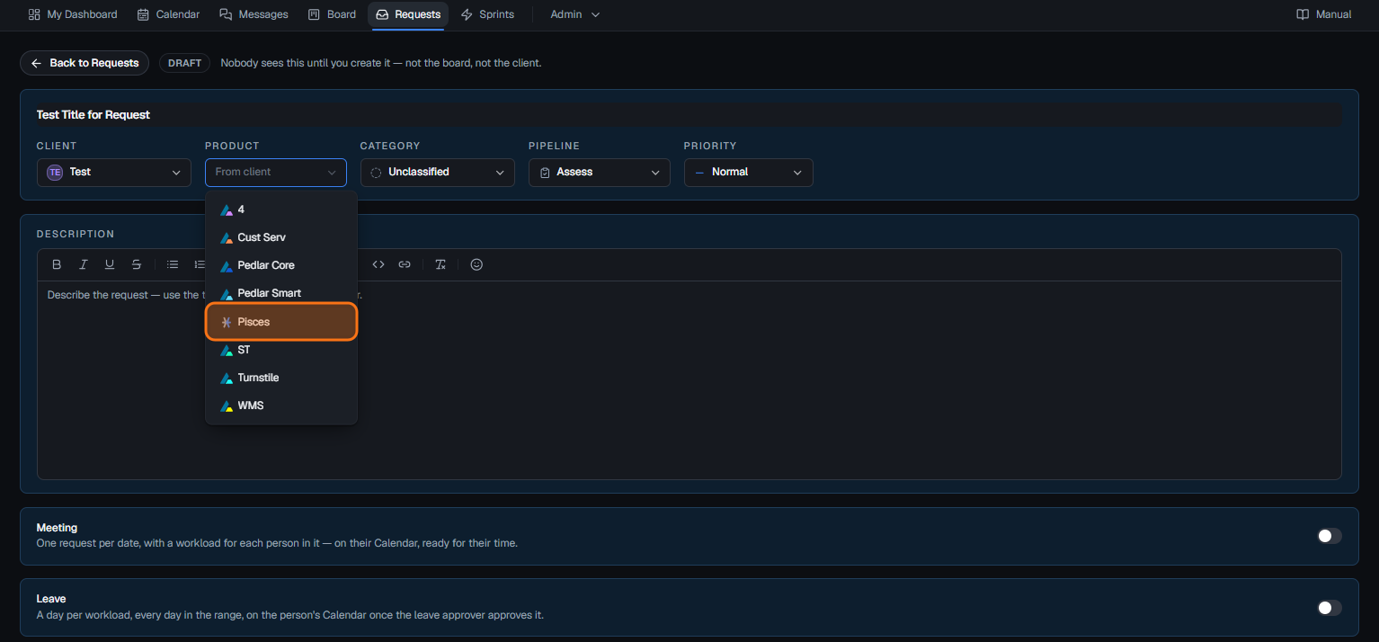Click the request title field
1379x642 pixels.
pyautogui.click(x=689, y=114)
